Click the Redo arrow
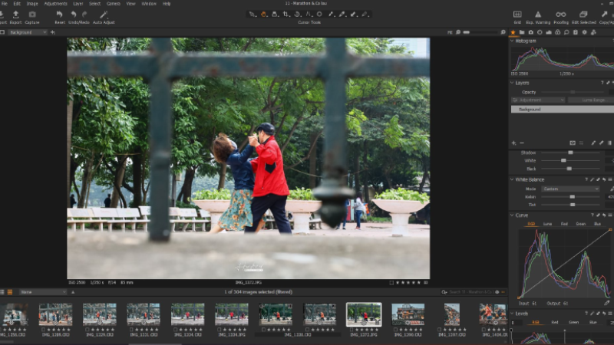 tap(84, 15)
